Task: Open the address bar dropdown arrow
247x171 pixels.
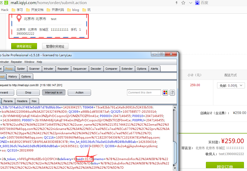Action: [x=191, y=3]
